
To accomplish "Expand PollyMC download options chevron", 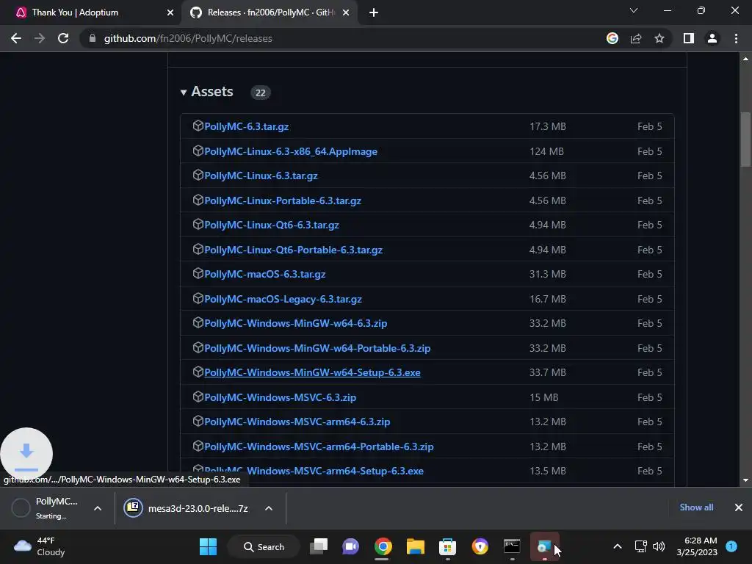I will point(98,508).
